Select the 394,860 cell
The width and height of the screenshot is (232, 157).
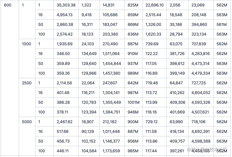click(x=199, y=25)
